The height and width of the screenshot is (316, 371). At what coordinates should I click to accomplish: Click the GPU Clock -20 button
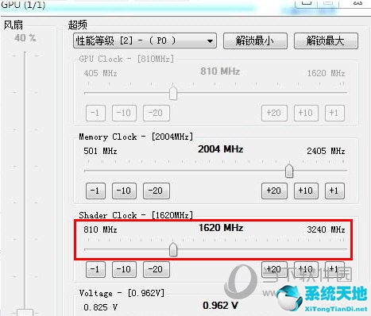[156, 113]
